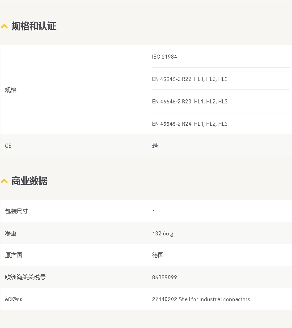Click the 净重 row label
The width and height of the screenshot is (292, 328).
pos(11,233)
